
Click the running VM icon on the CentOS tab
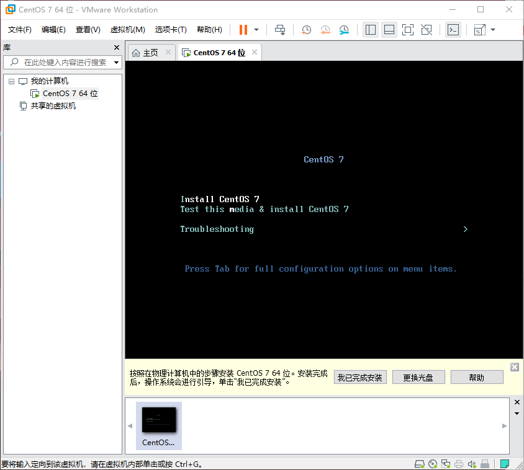tap(186, 53)
